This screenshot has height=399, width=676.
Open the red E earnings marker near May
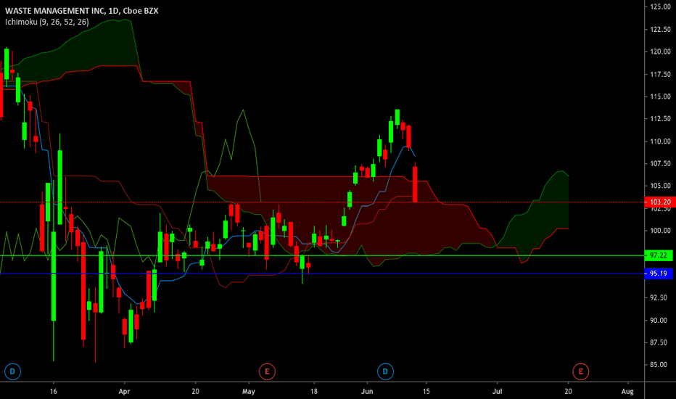268,371
